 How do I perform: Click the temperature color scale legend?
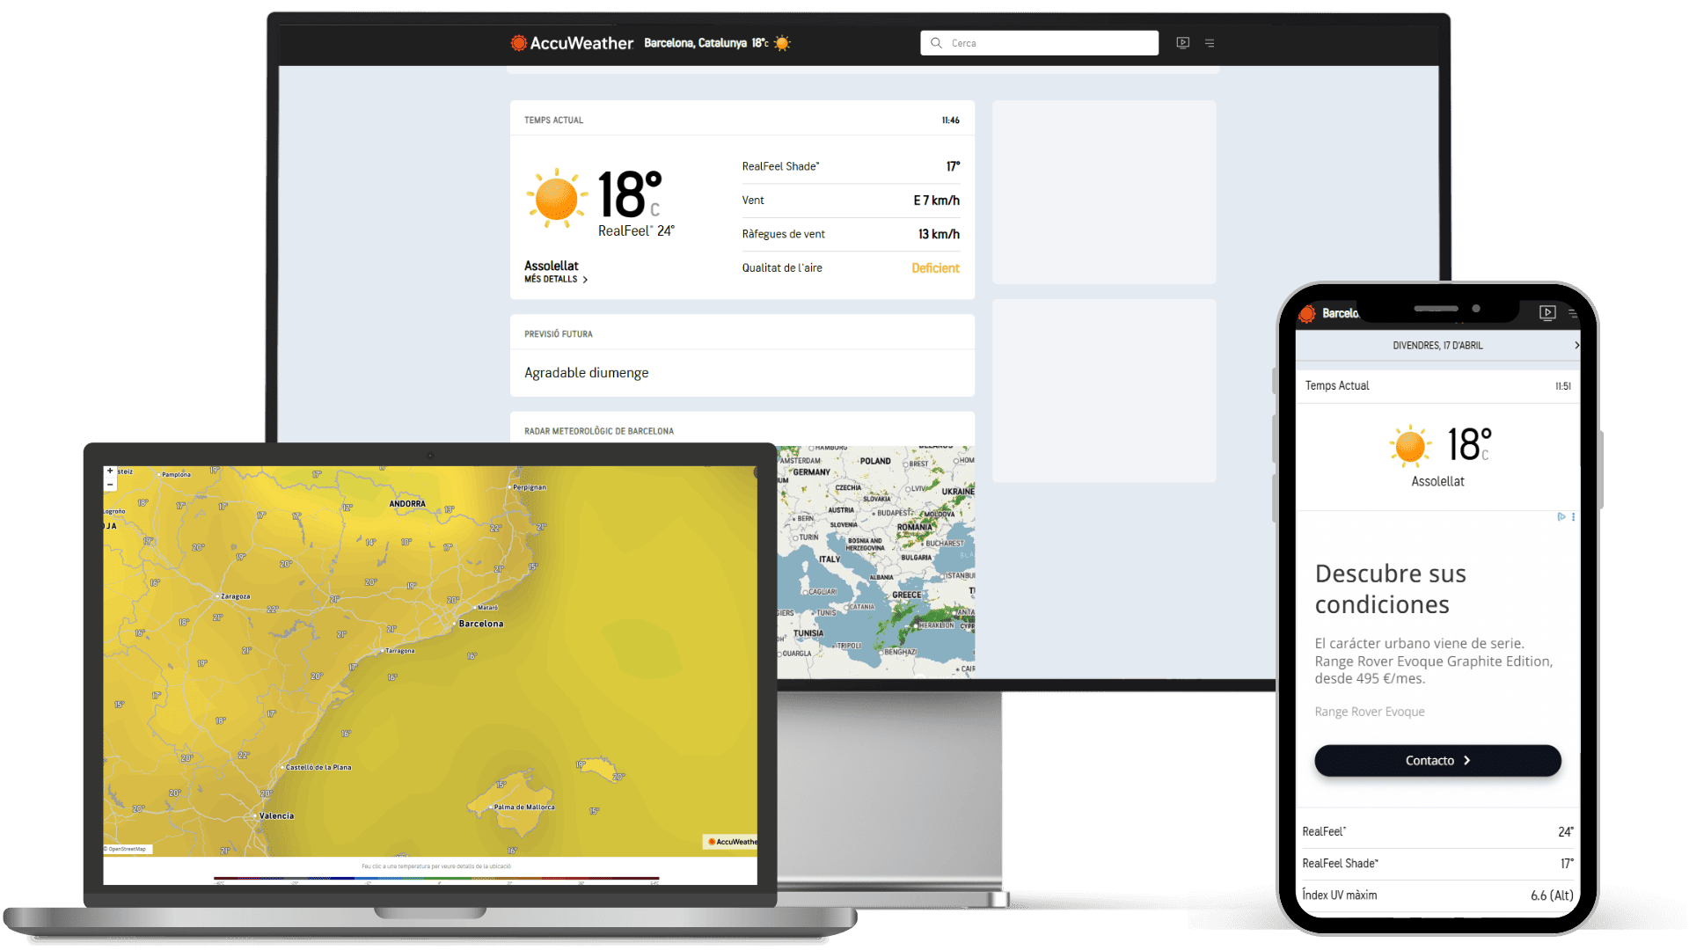435,878
